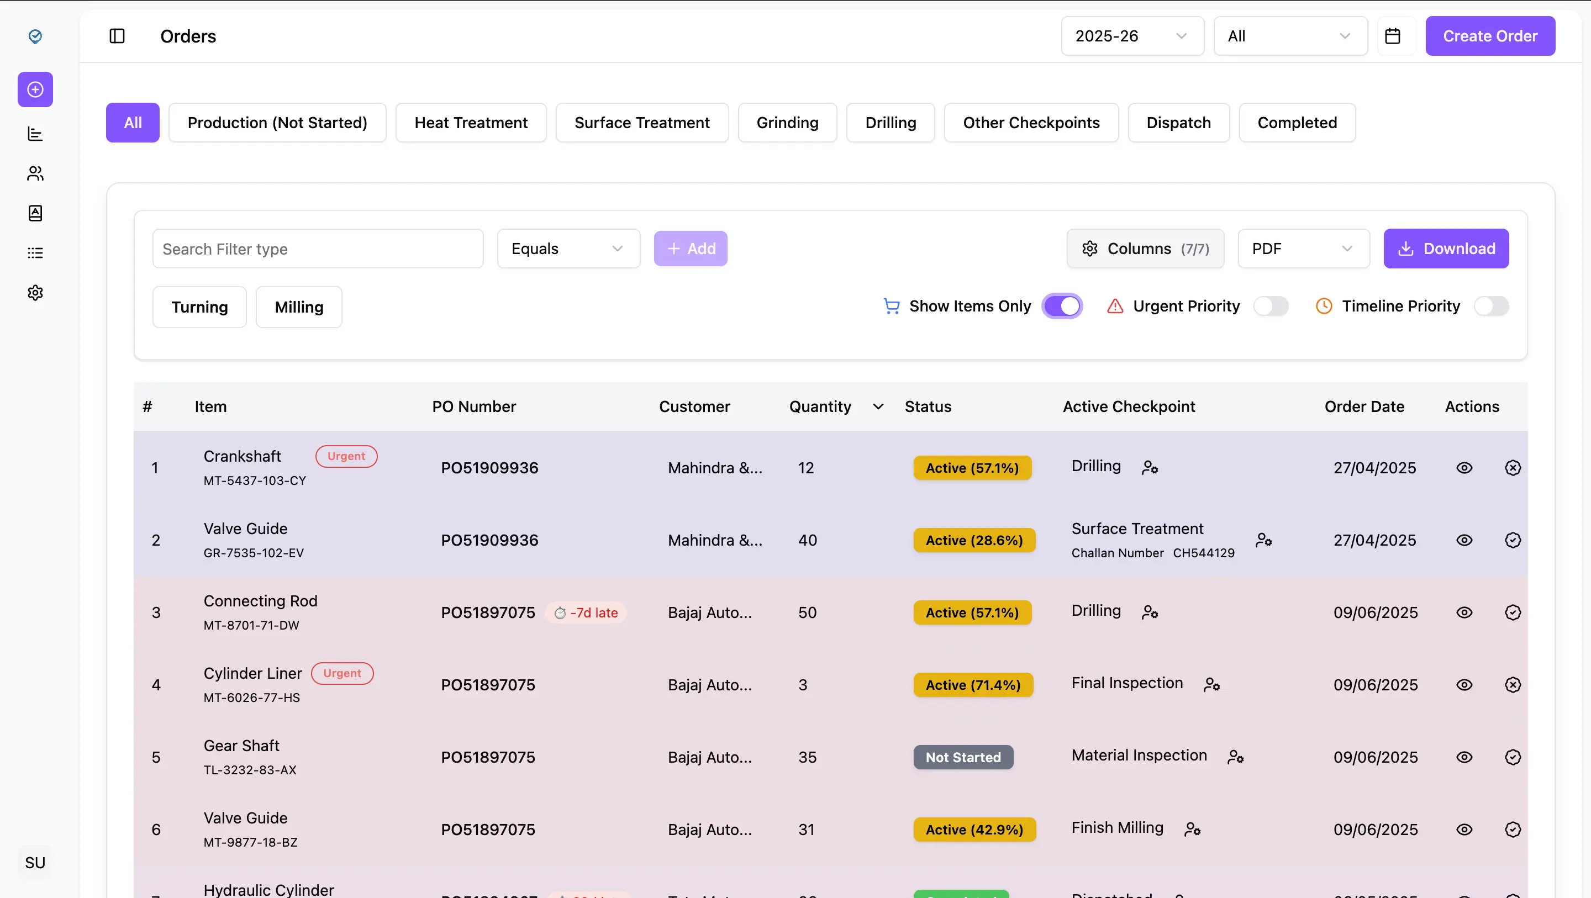1591x898 pixels.
Task: Turn off Show Items Only switch
Action: click(x=1062, y=307)
